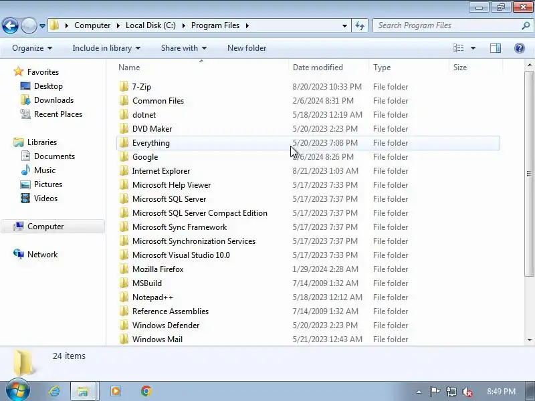Select the Windows Defender folder icon
Viewport: 535px width, 401px height.
[124, 325]
